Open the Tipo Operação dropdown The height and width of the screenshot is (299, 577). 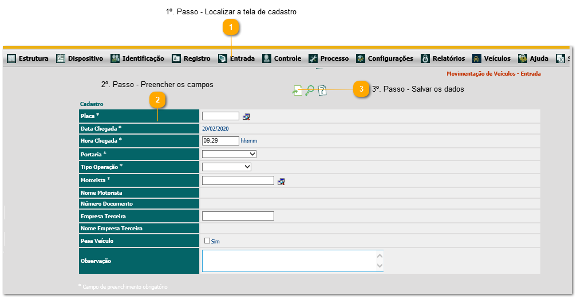(227, 167)
